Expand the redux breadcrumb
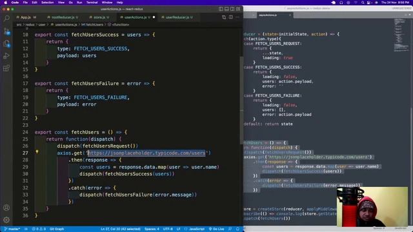The image size is (413, 232). point(30,24)
